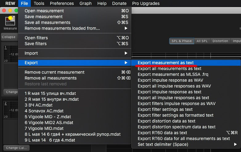The image size is (241, 152).
Task: Click Export RT60 data as text
Action: (162, 133)
